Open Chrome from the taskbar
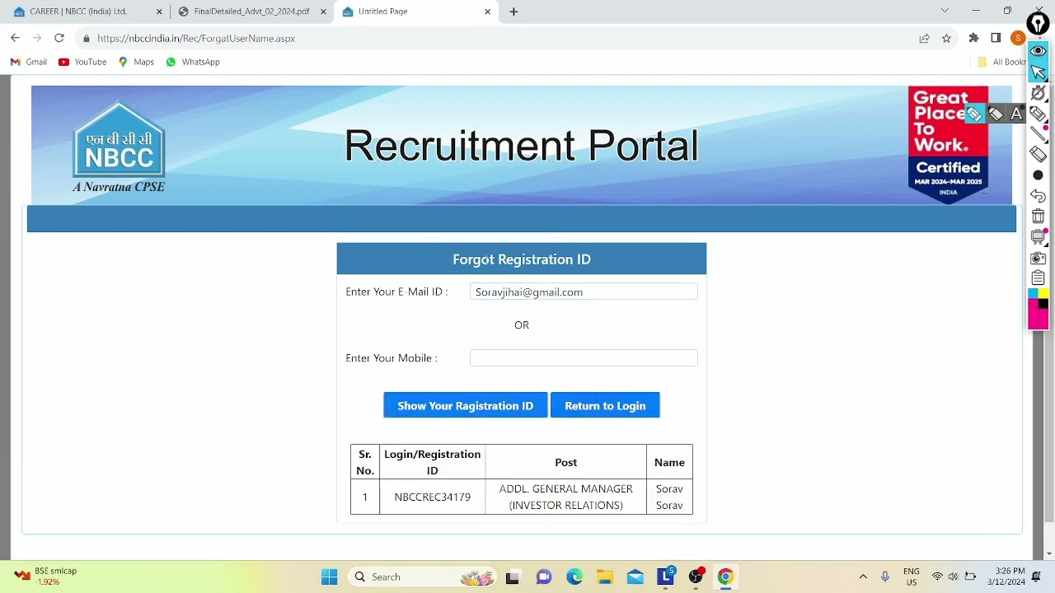 725,577
